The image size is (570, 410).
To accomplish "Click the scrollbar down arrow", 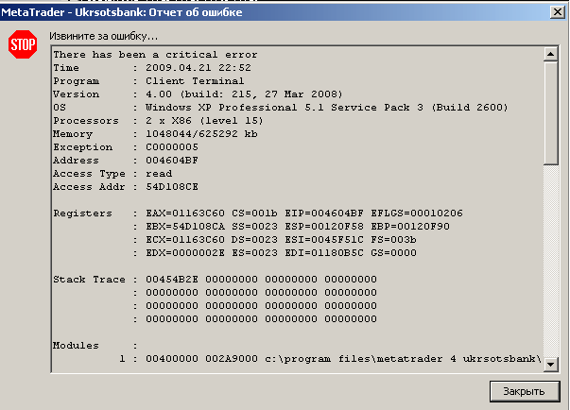I will click(551, 365).
